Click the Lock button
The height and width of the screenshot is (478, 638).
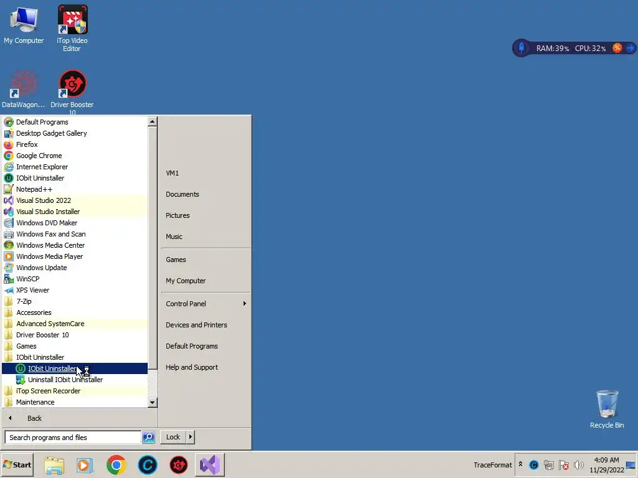click(x=173, y=437)
